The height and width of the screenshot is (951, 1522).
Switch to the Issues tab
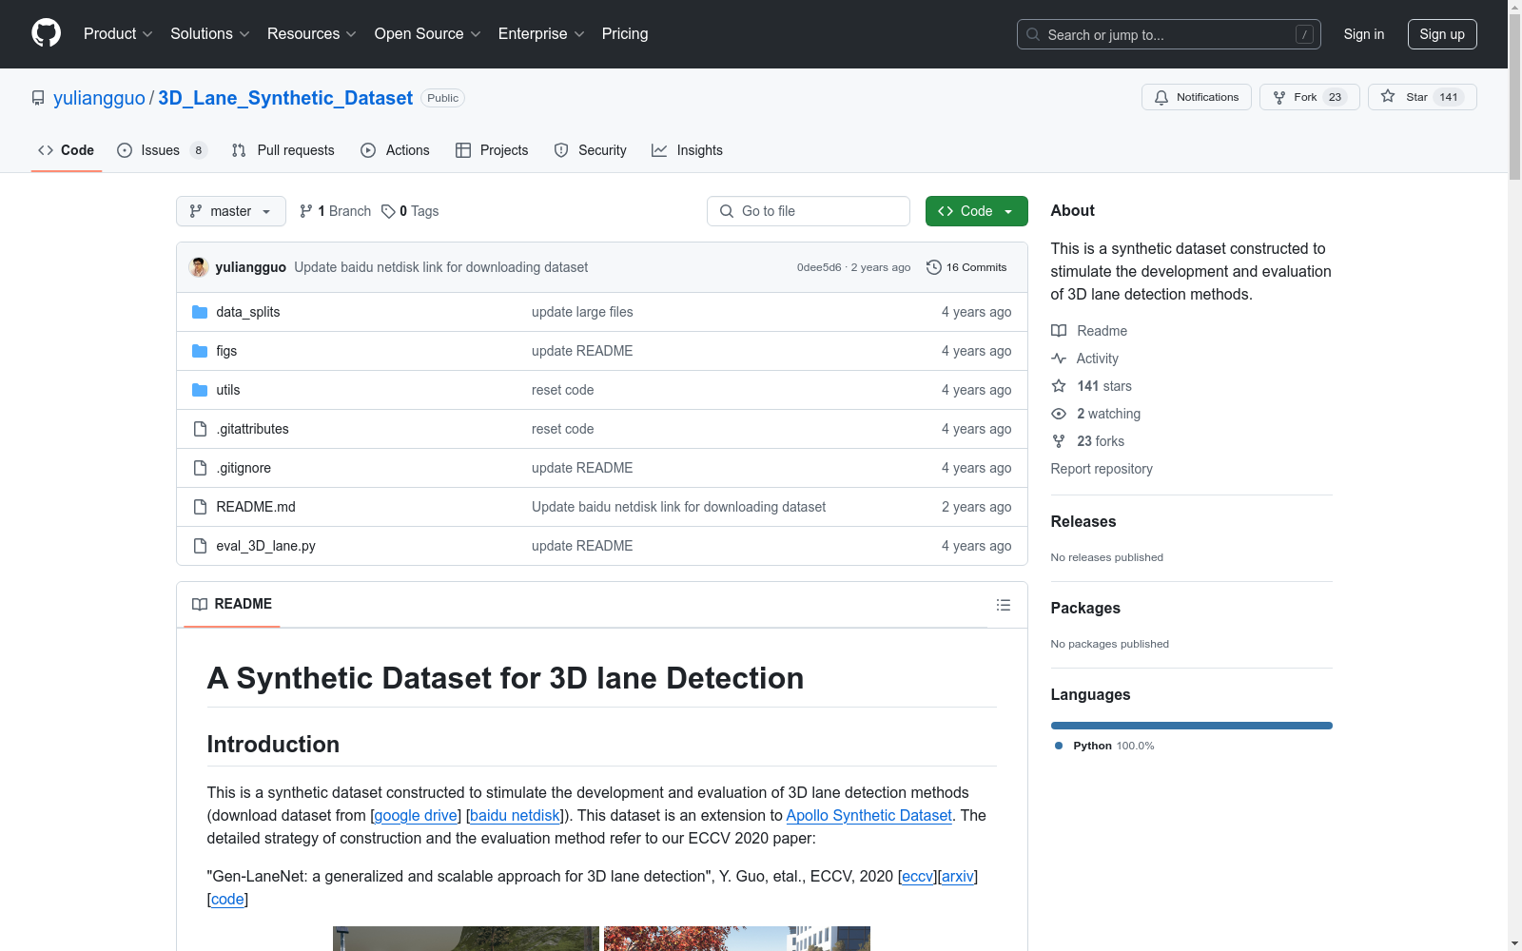point(160,150)
